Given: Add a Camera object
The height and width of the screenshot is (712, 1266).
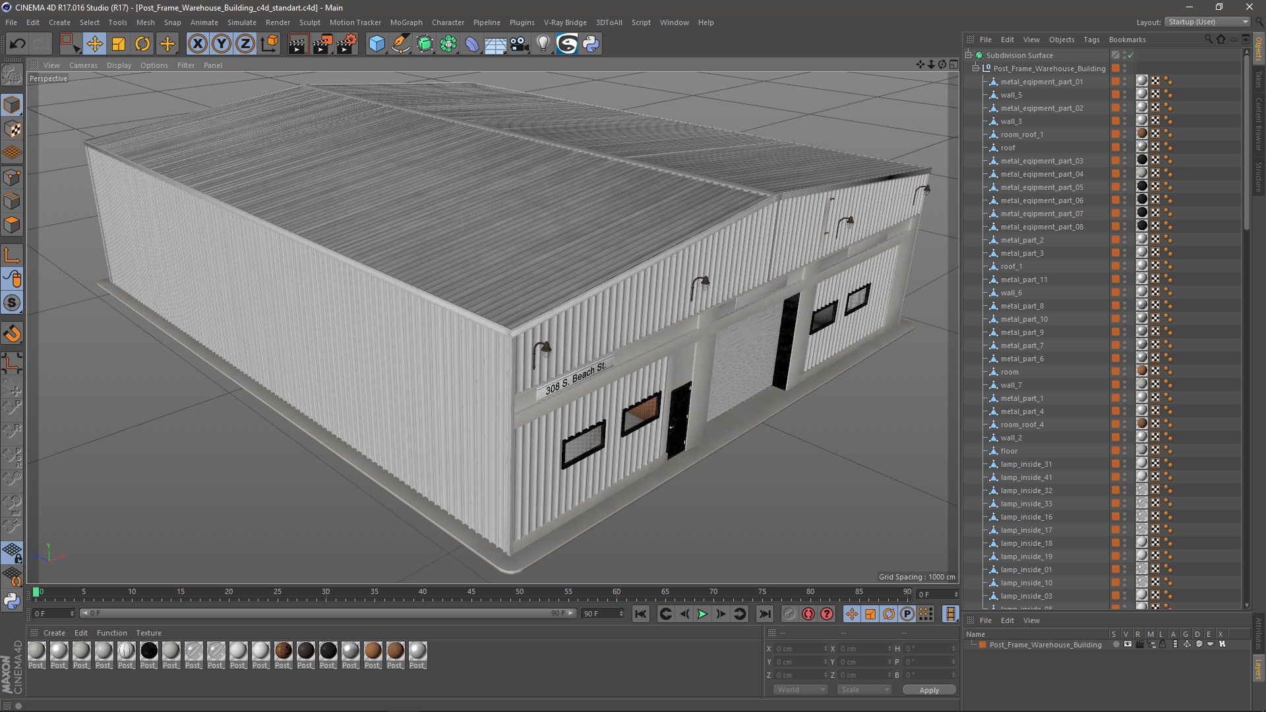Looking at the screenshot, I should click(520, 44).
